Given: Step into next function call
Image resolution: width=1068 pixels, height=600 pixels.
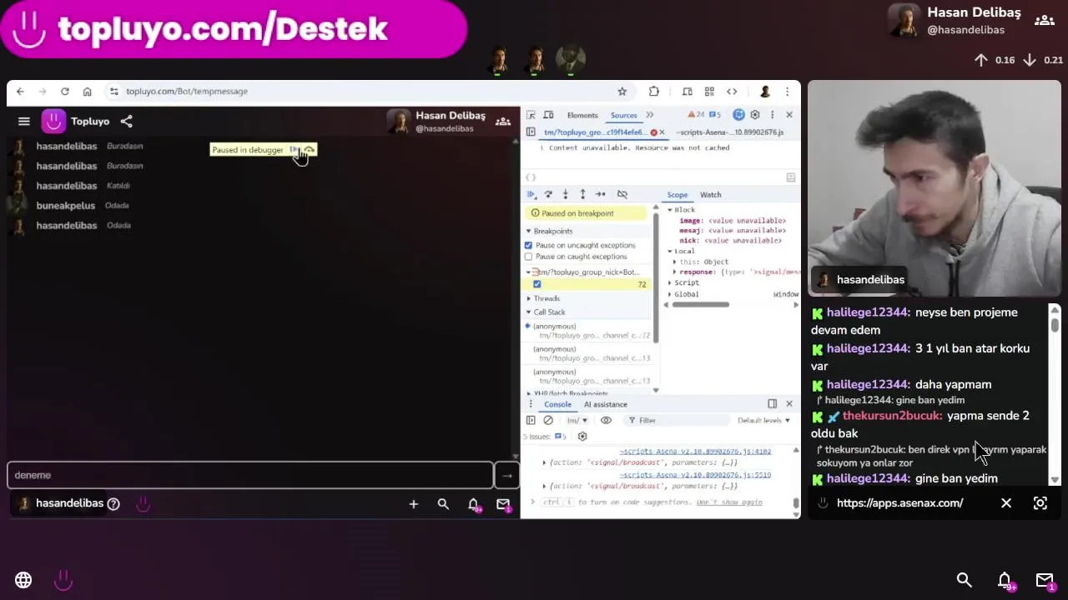Looking at the screenshot, I should click(566, 194).
